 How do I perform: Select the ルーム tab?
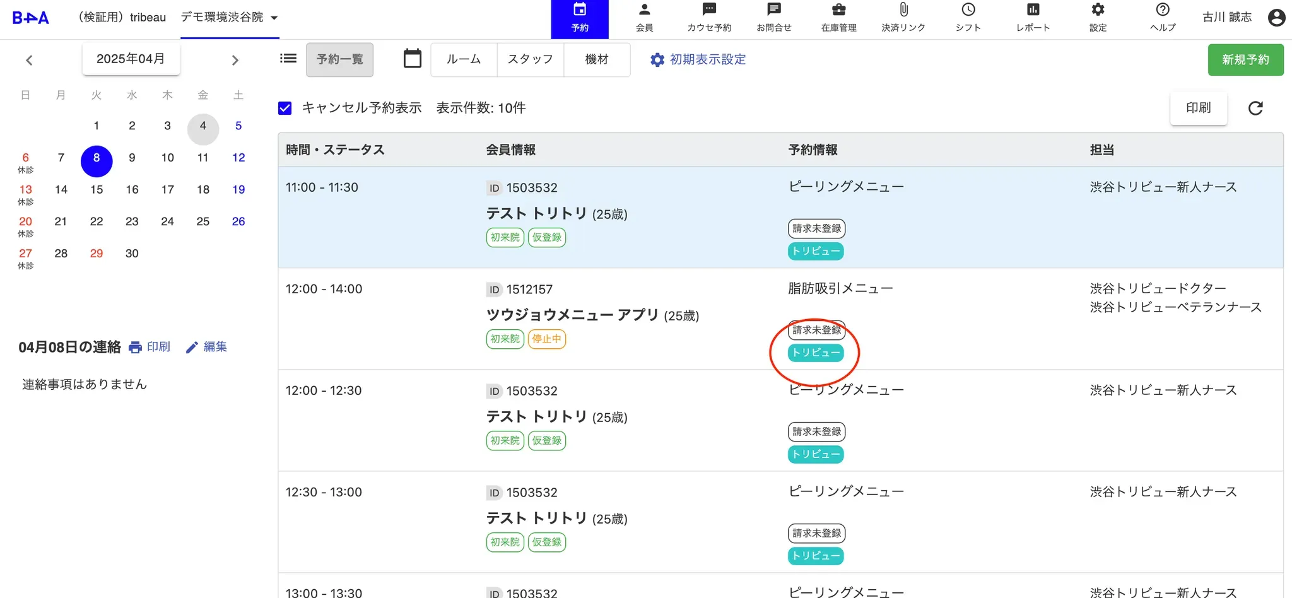click(464, 60)
